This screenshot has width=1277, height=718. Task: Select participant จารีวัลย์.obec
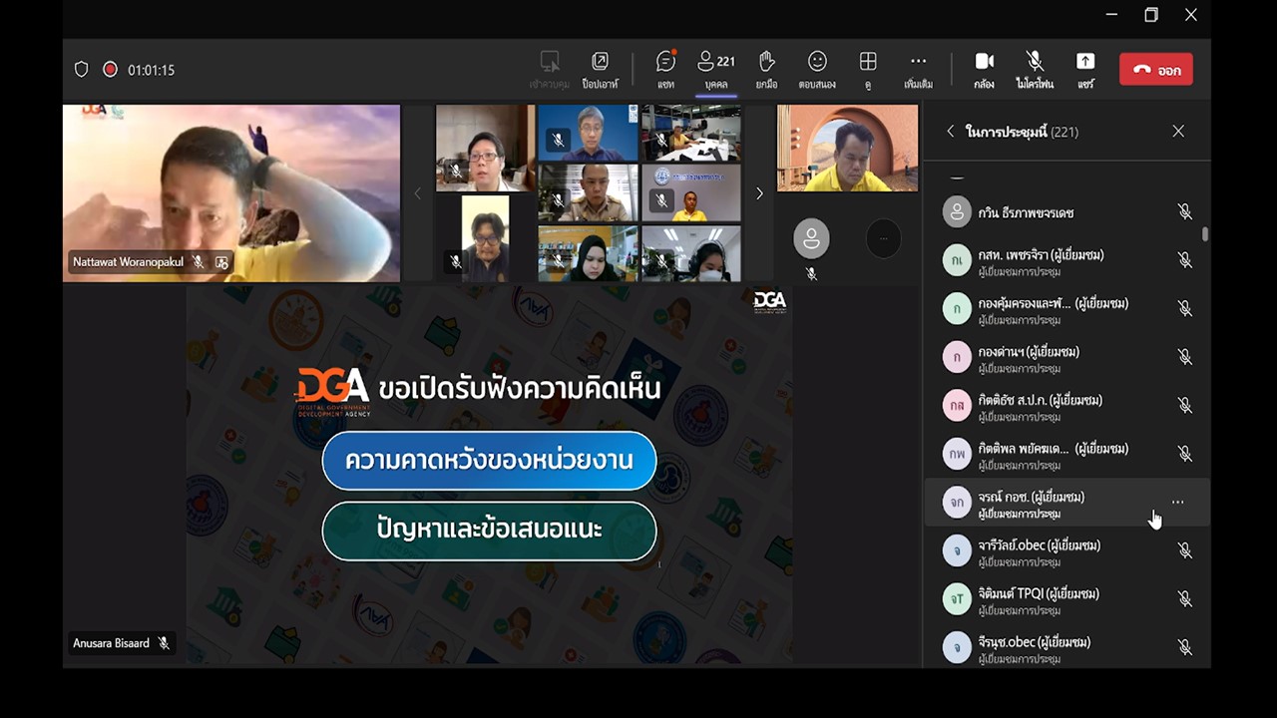coord(1066,550)
